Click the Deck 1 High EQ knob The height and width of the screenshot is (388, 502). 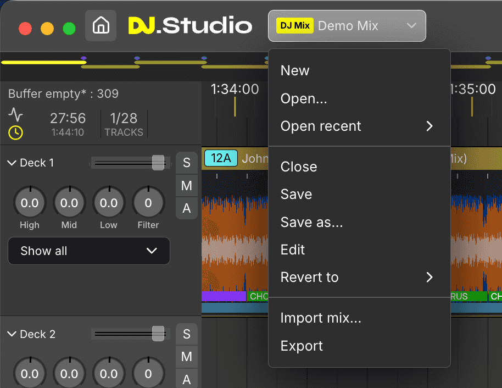(x=30, y=203)
